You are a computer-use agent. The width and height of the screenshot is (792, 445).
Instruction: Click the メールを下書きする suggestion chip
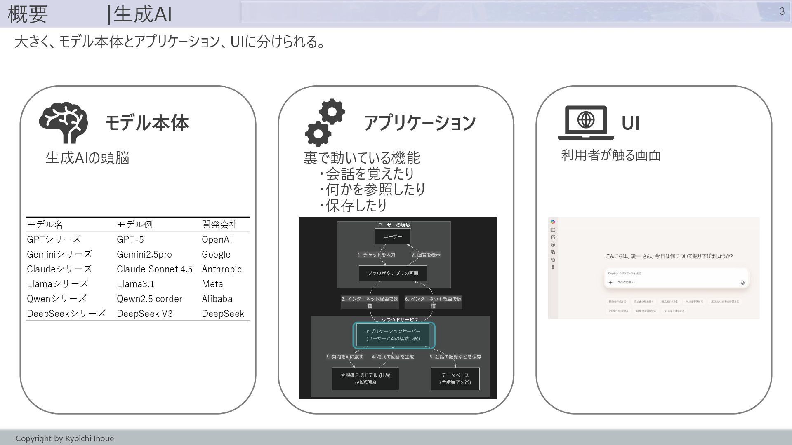click(674, 311)
